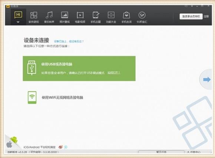215x158 pixels.
Task: Open the title bar dropdown menu arrow
Action: click(x=192, y=6)
